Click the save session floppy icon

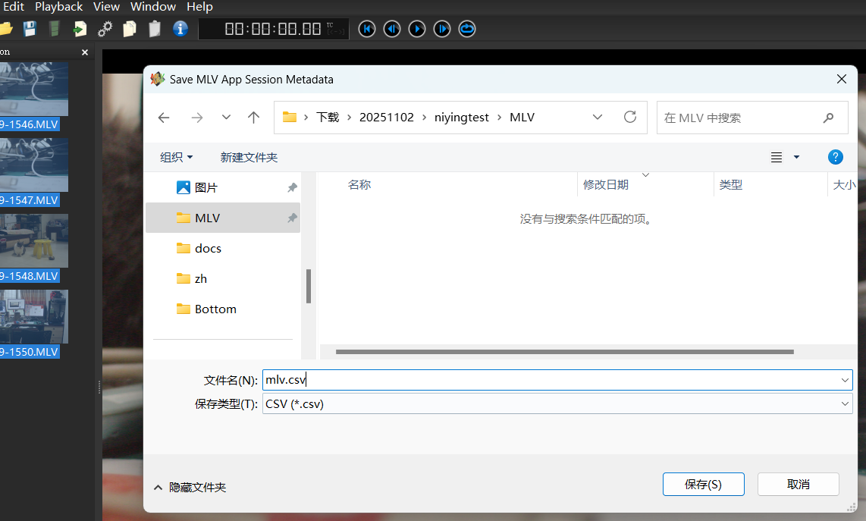click(x=30, y=29)
